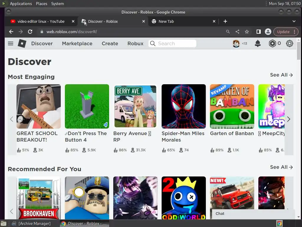The image size is (302, 227).
Task: Open the Places menu
Action: coord(41,4)
